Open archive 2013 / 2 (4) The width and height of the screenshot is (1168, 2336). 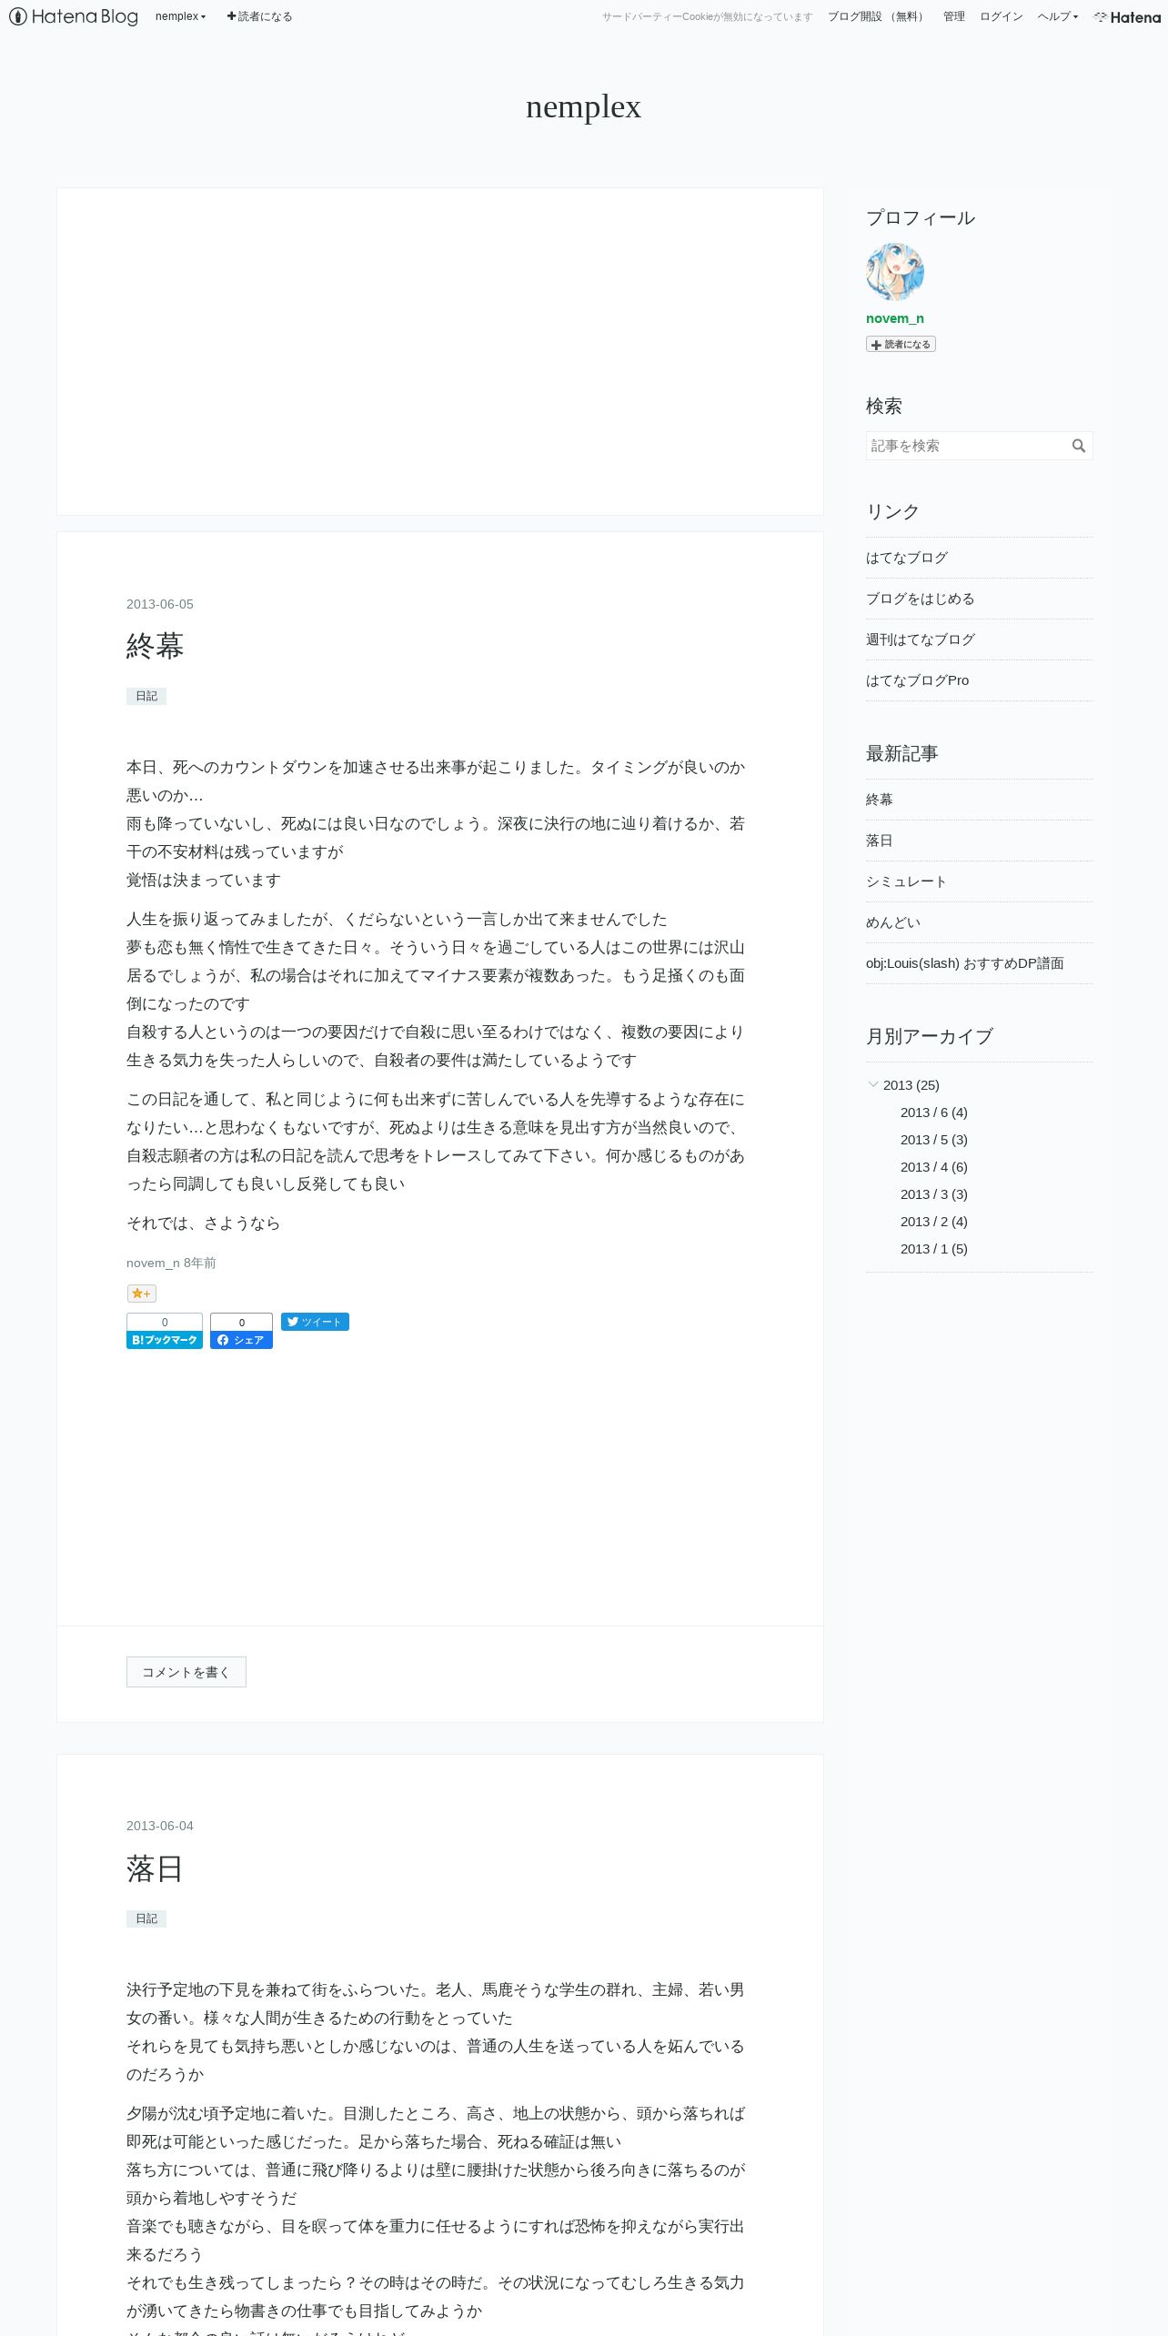point(933,1222)
